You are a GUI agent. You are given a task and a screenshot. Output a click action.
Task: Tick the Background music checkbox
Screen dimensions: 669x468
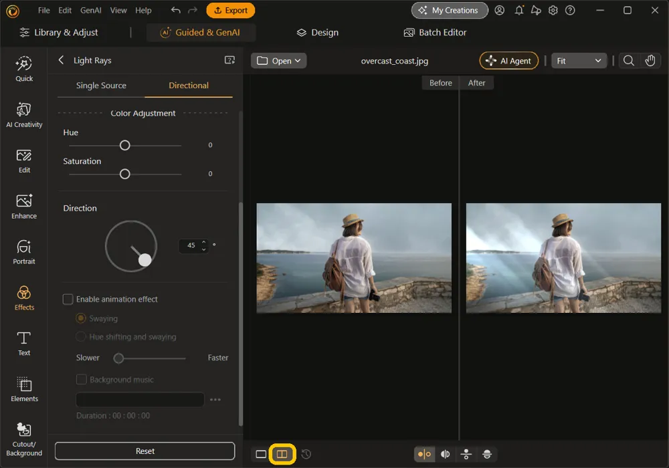tap(81, 379)
